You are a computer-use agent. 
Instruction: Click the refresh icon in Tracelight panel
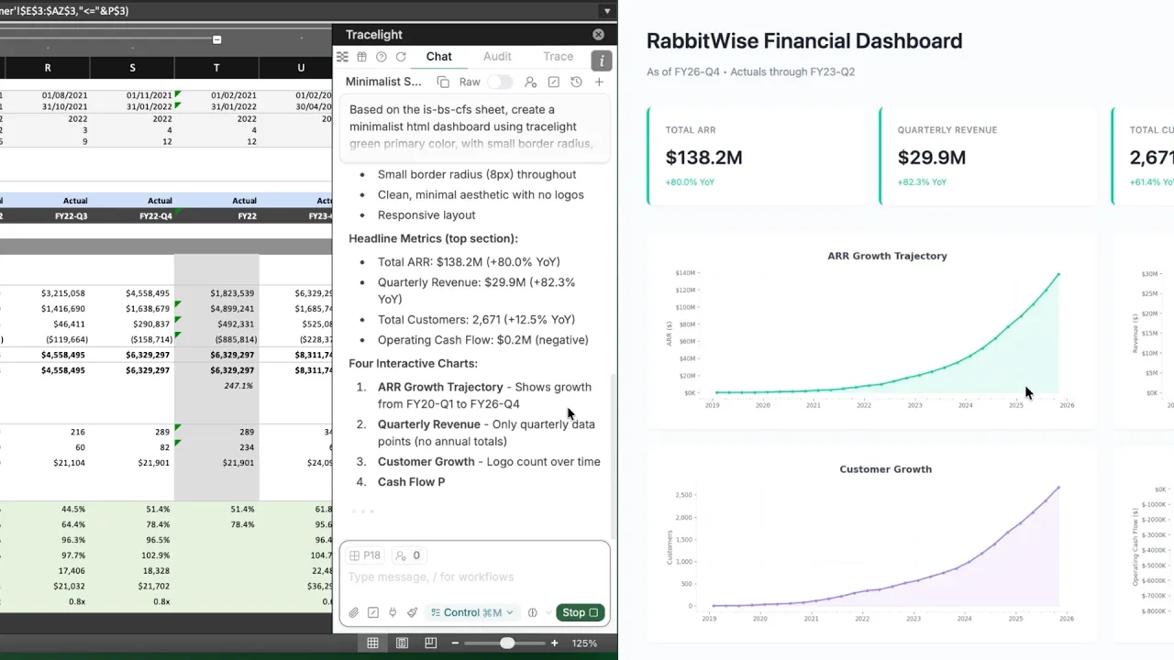pyautogui.click(x=401, y=57)
